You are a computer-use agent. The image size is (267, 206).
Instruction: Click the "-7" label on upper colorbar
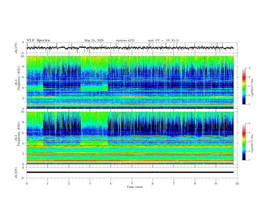tap(248, 104)
